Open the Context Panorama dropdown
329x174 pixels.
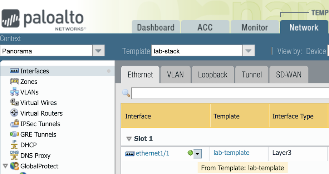98,51
